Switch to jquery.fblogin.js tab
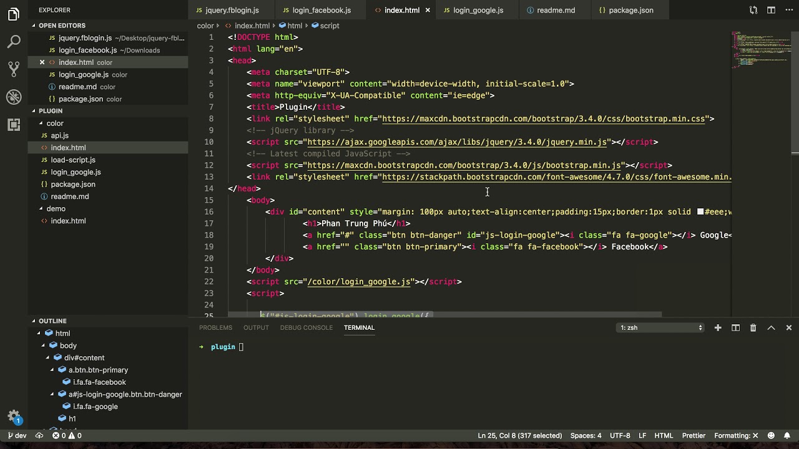The image size is (799, 449). (232, 10)
